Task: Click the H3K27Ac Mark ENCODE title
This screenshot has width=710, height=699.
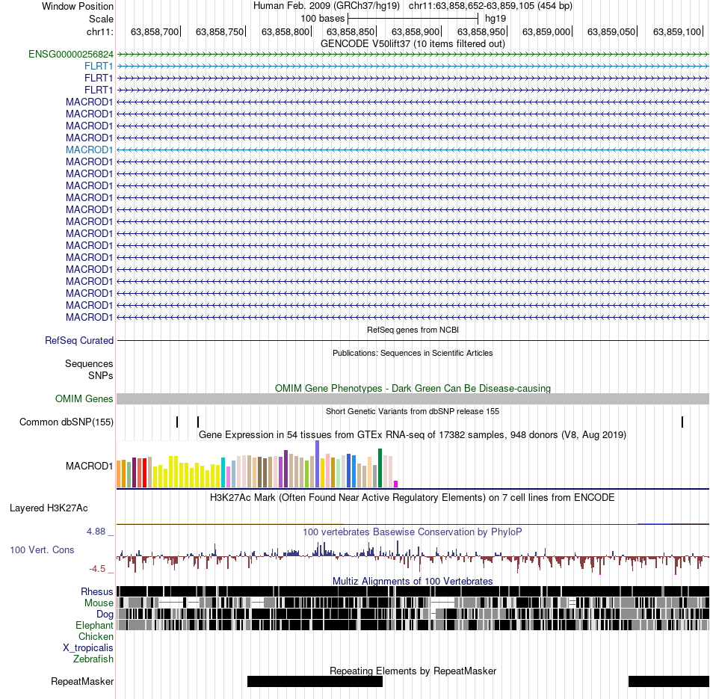Action: pos(413,498)
